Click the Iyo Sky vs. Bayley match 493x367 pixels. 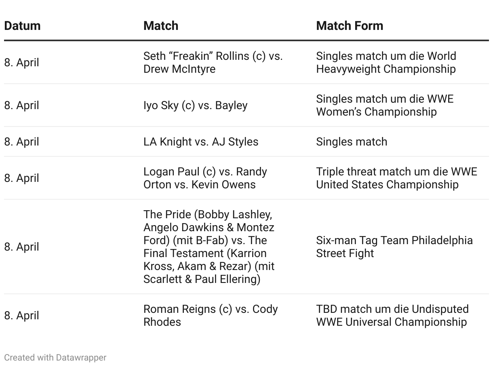pos(196,105)
